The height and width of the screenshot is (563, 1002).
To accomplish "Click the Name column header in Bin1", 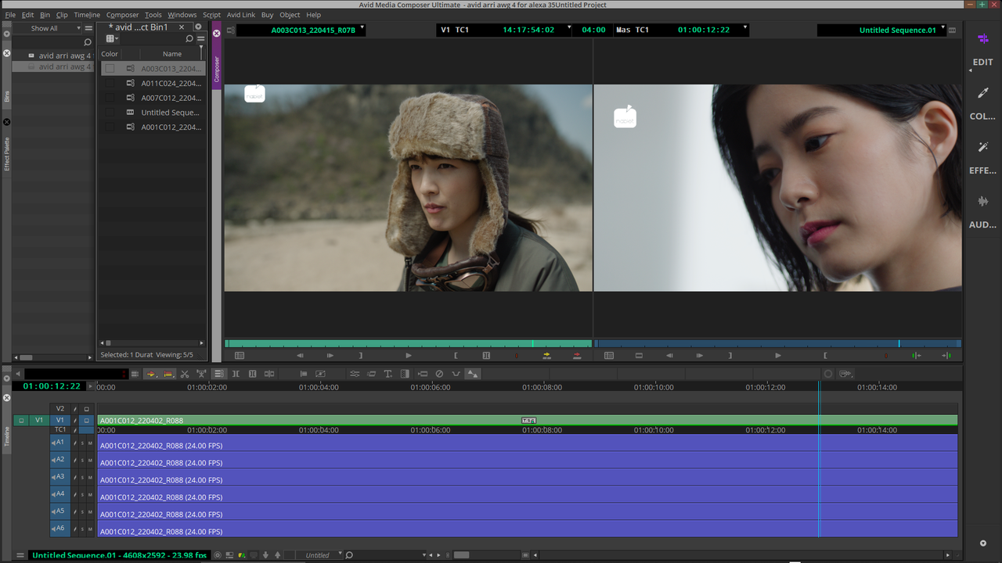I will pos(172,54).
